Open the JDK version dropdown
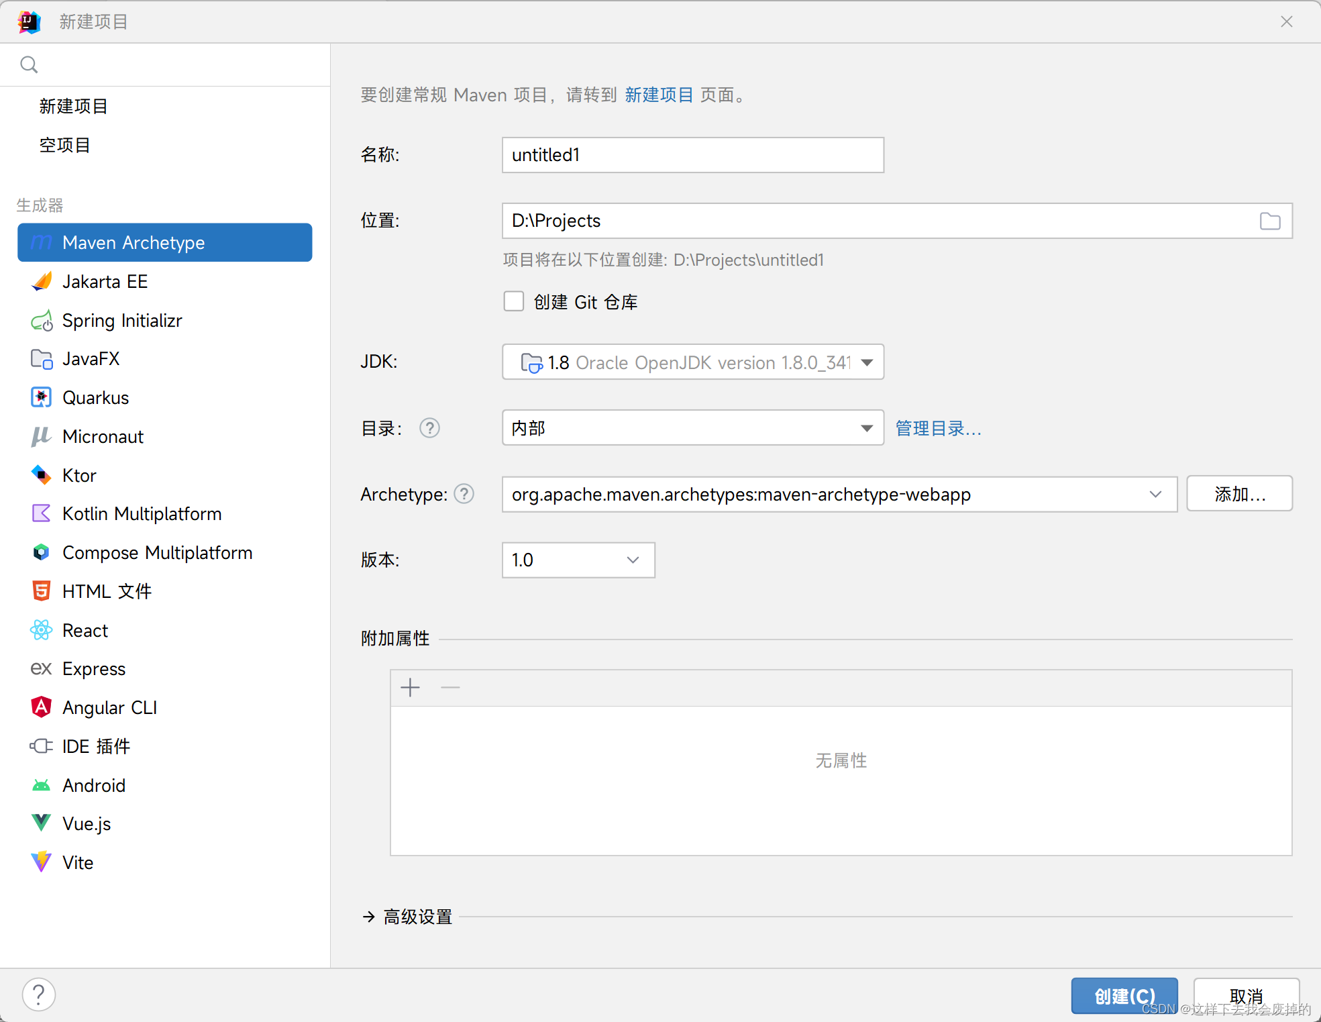Image resolution: width=1321 pixels, height=1022 pixels. coord(867,362)
